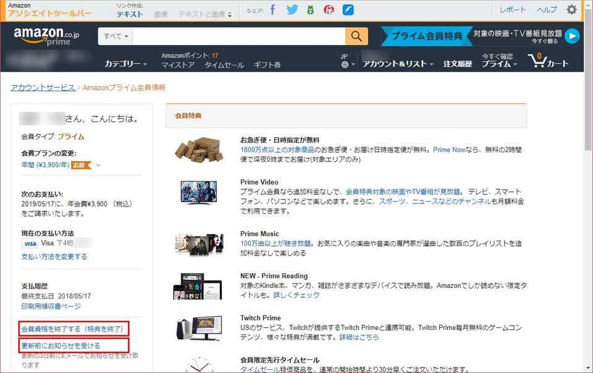Click 会員資格を終了する link
This screenshot has height=373, width=593.
pyautogui.click(x=74, y=329)
